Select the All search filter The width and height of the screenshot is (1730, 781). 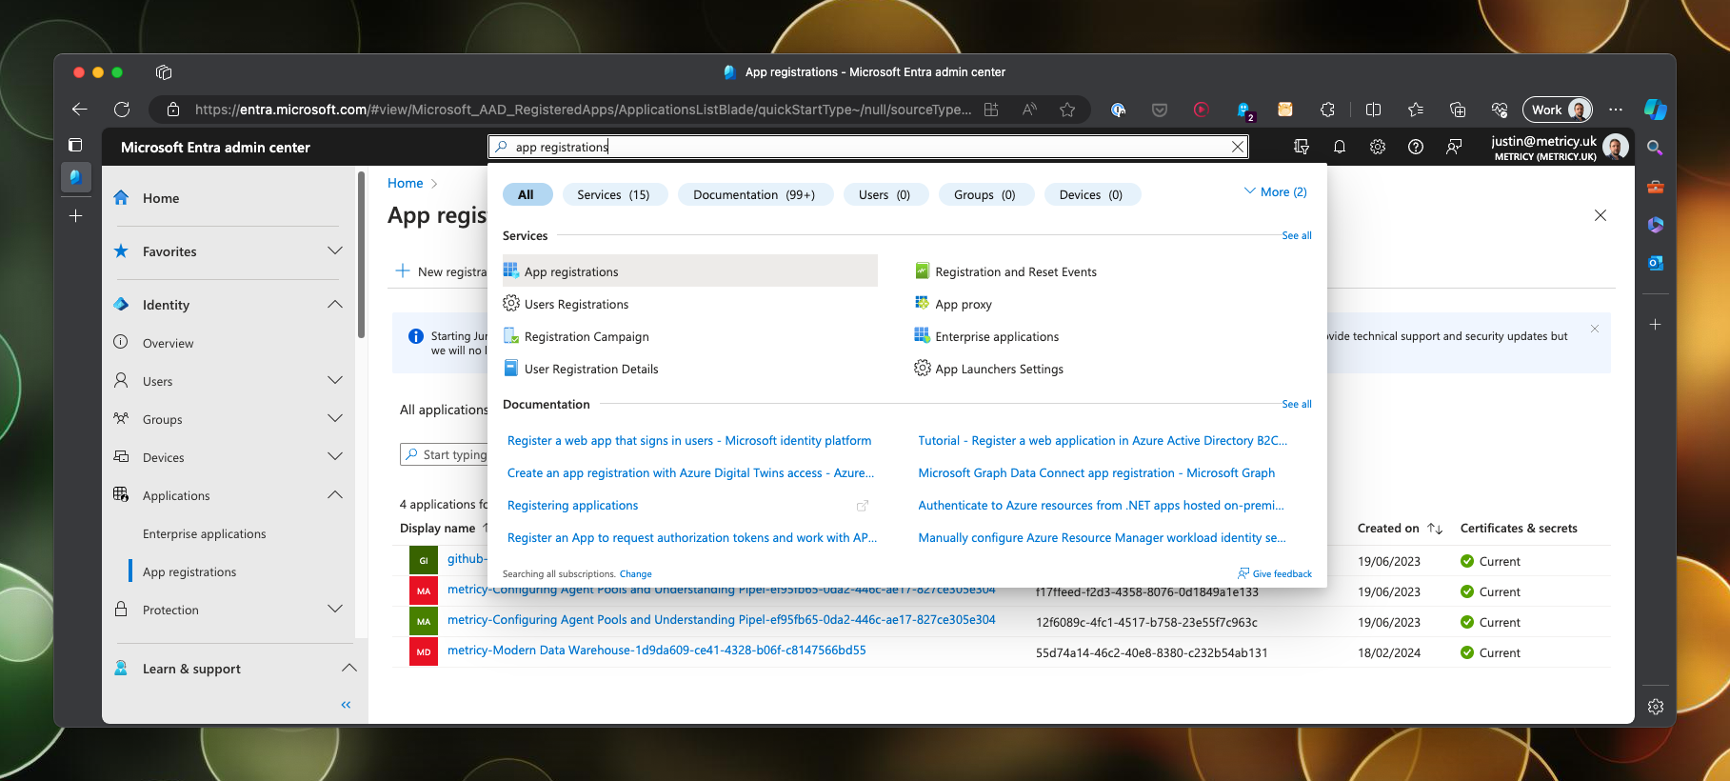526,194
